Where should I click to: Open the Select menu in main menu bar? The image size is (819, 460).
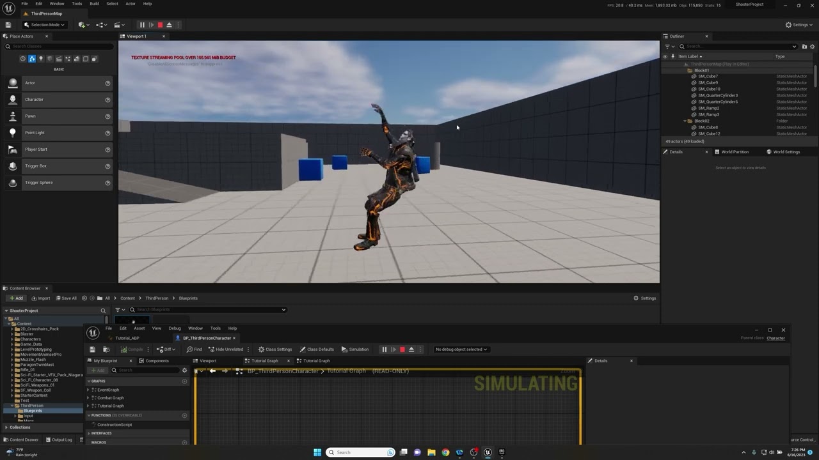pyautogui.click(x=112, y=4)
